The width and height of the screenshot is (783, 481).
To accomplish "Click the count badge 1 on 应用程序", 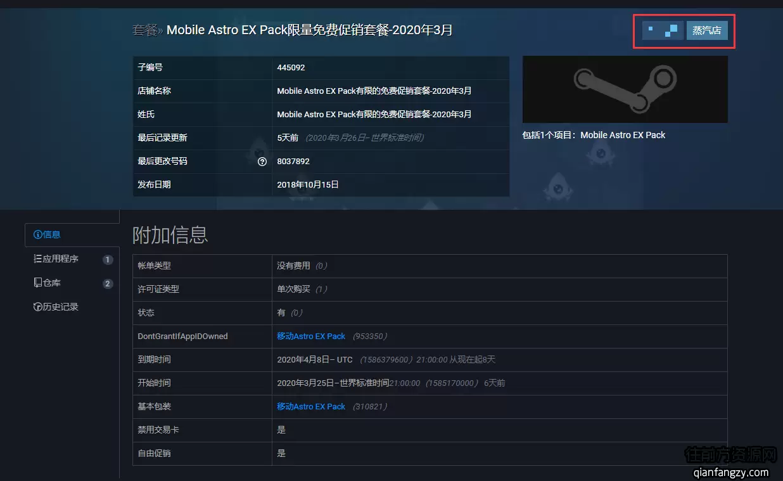I will (108, 259).
